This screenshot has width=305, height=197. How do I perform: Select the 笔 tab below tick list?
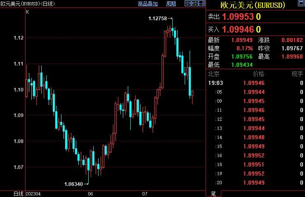tap(213, 193)
